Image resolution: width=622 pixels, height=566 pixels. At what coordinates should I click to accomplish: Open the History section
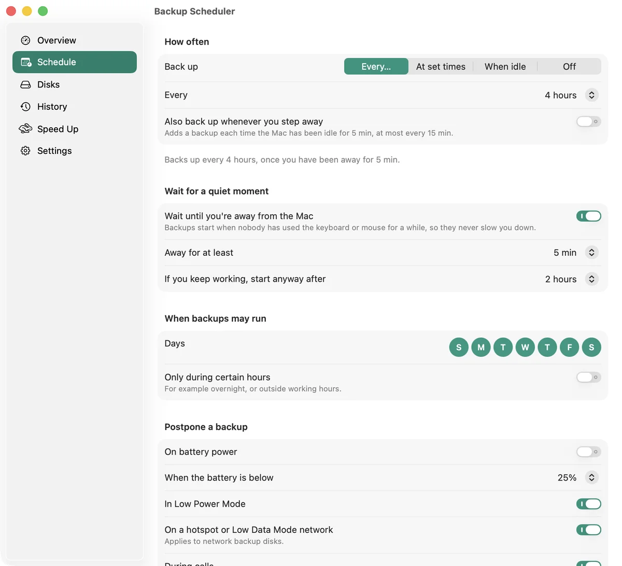click(75, 107)
